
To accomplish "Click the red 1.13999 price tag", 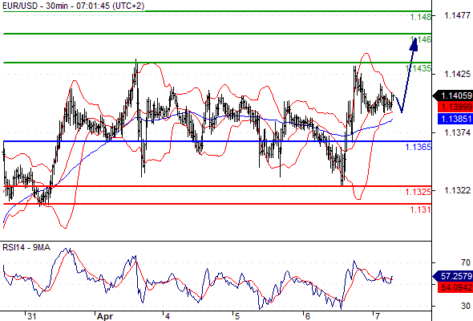I will [x=455, y=107].
